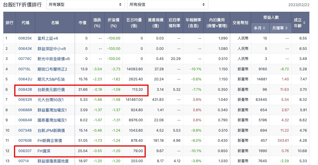Image resolution: width=318 pixels, height=165 pixels.
Task: Open 富邦上証+R fund name link
Action: tap(48, 38)
